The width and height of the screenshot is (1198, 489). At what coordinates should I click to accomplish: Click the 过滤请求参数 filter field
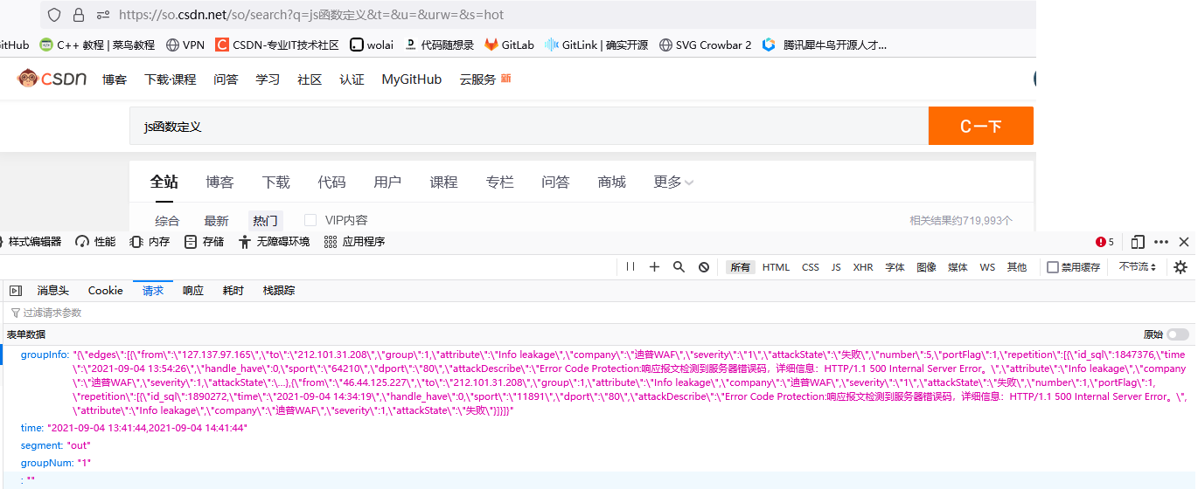[52, 313]
